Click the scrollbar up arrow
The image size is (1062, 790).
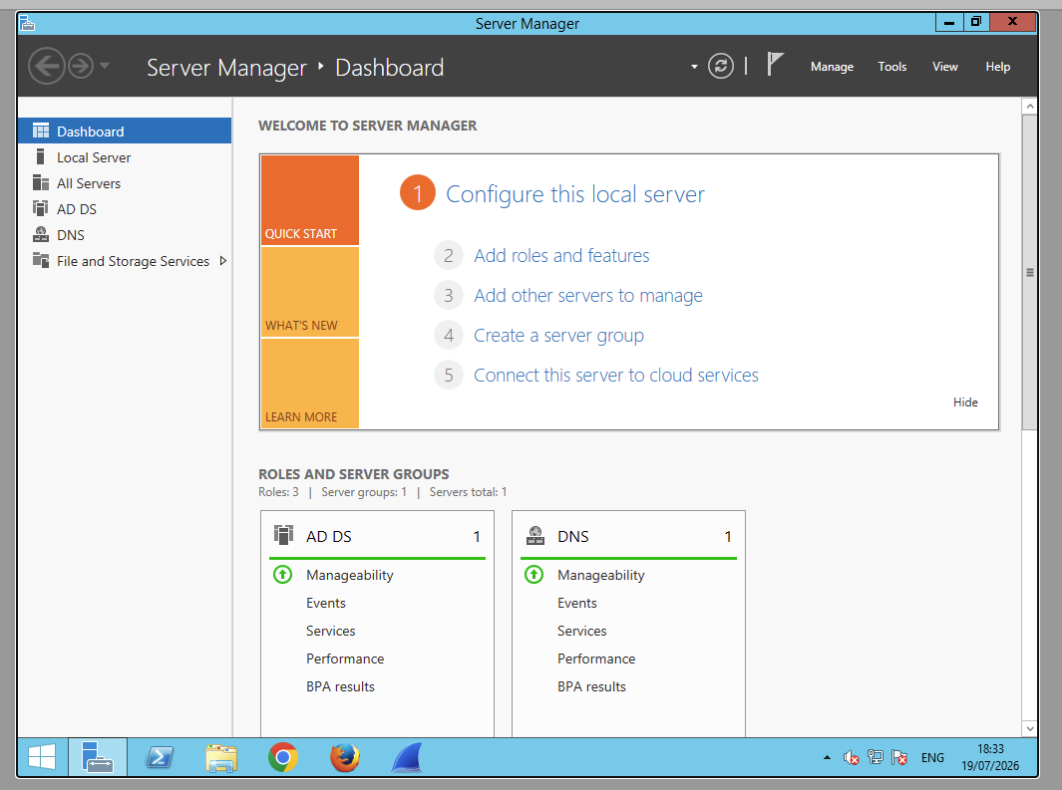pos(1029,107)
